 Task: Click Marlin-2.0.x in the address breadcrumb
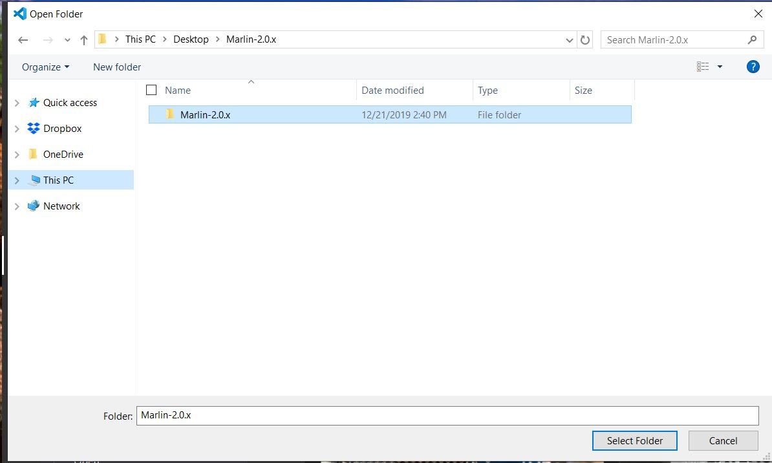(x=251, y=39)
